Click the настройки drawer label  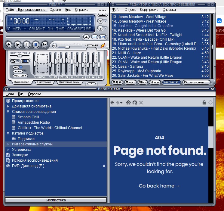point(91,45)
